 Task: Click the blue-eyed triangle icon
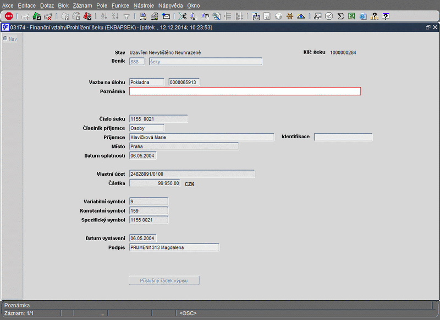[x=301, y=17]
